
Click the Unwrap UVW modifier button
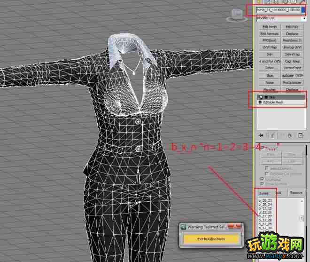click(292, 48)
